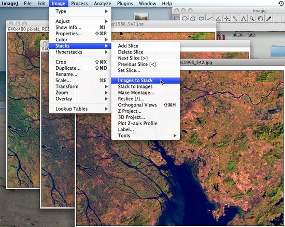Select the Straight Line tool

[210, 19]
